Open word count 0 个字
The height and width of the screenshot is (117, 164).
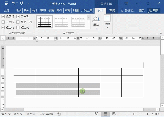(31, 114)
